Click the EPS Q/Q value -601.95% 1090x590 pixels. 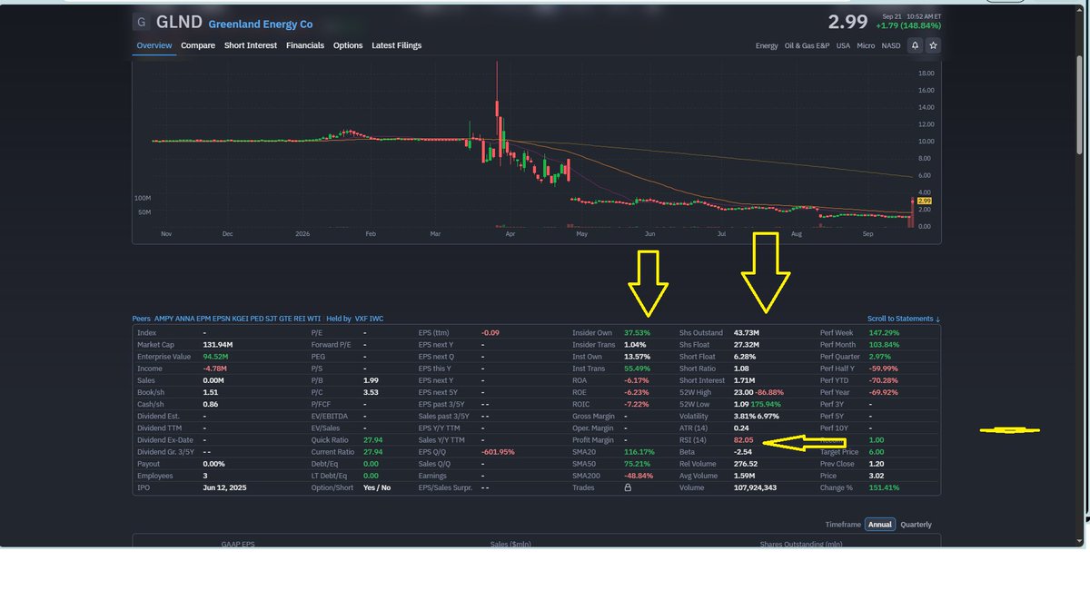pos(498,452)
